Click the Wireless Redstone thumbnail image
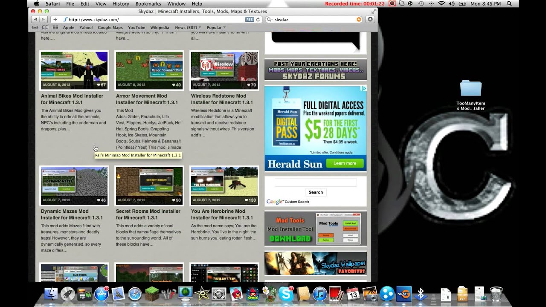 (x=224, y=70)
